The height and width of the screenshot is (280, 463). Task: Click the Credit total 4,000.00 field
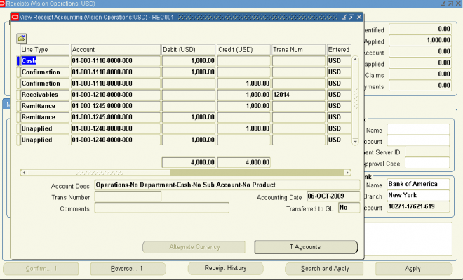[244, 162]
